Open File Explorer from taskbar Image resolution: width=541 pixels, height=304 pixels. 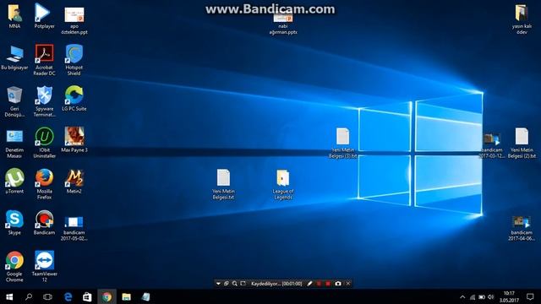click(x=126, y=296)
